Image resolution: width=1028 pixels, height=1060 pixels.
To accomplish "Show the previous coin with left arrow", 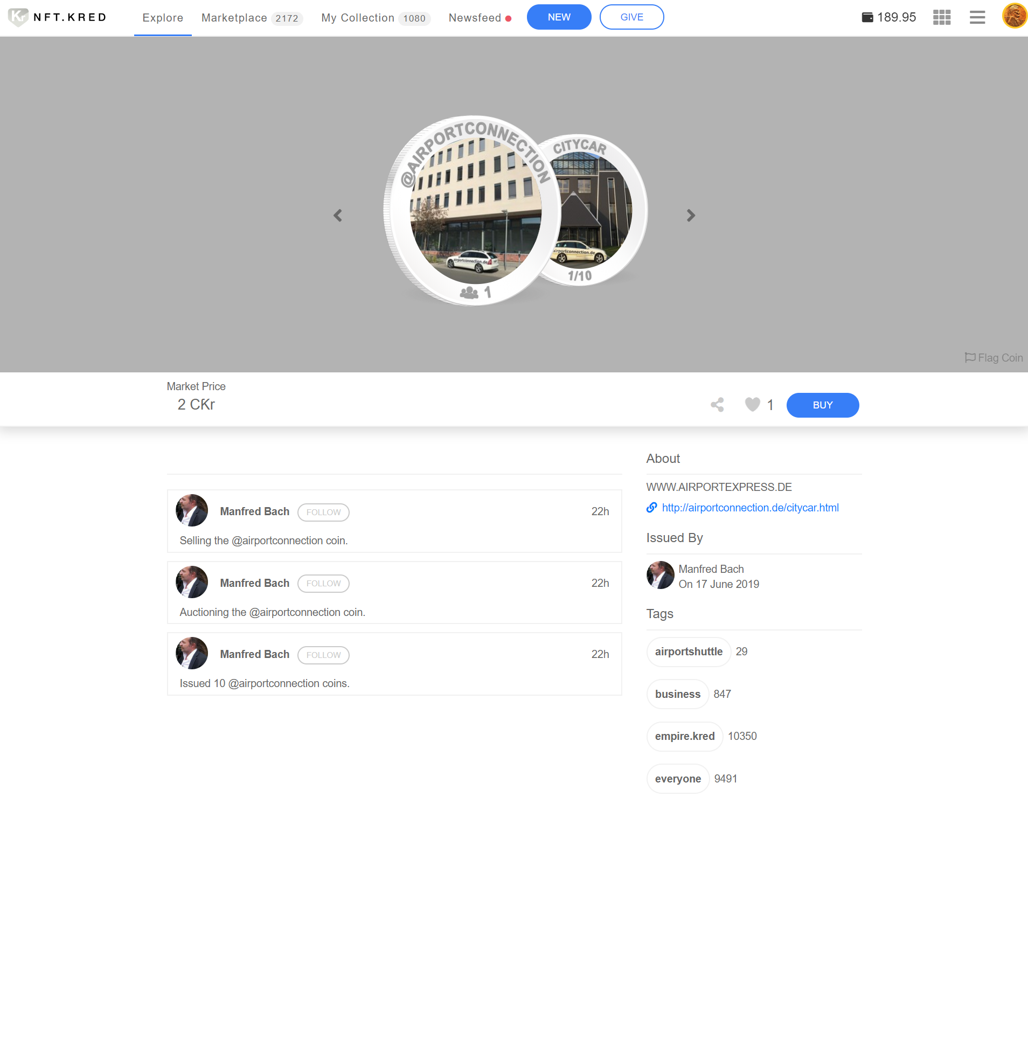I will coord(338,216).
